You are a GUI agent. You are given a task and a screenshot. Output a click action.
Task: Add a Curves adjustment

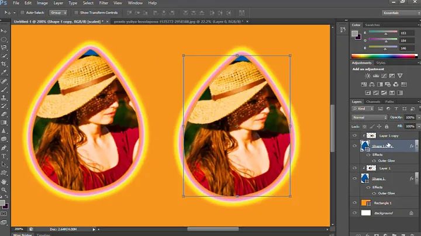384,76
